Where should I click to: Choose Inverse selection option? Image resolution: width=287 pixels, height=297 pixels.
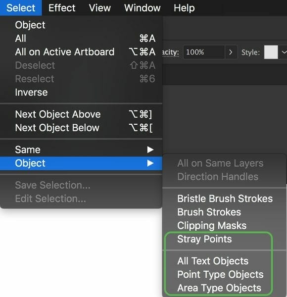[x=81, y=92]
